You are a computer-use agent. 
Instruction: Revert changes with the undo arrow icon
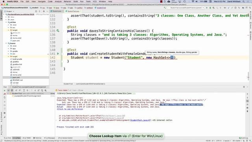tap(239, 8)
